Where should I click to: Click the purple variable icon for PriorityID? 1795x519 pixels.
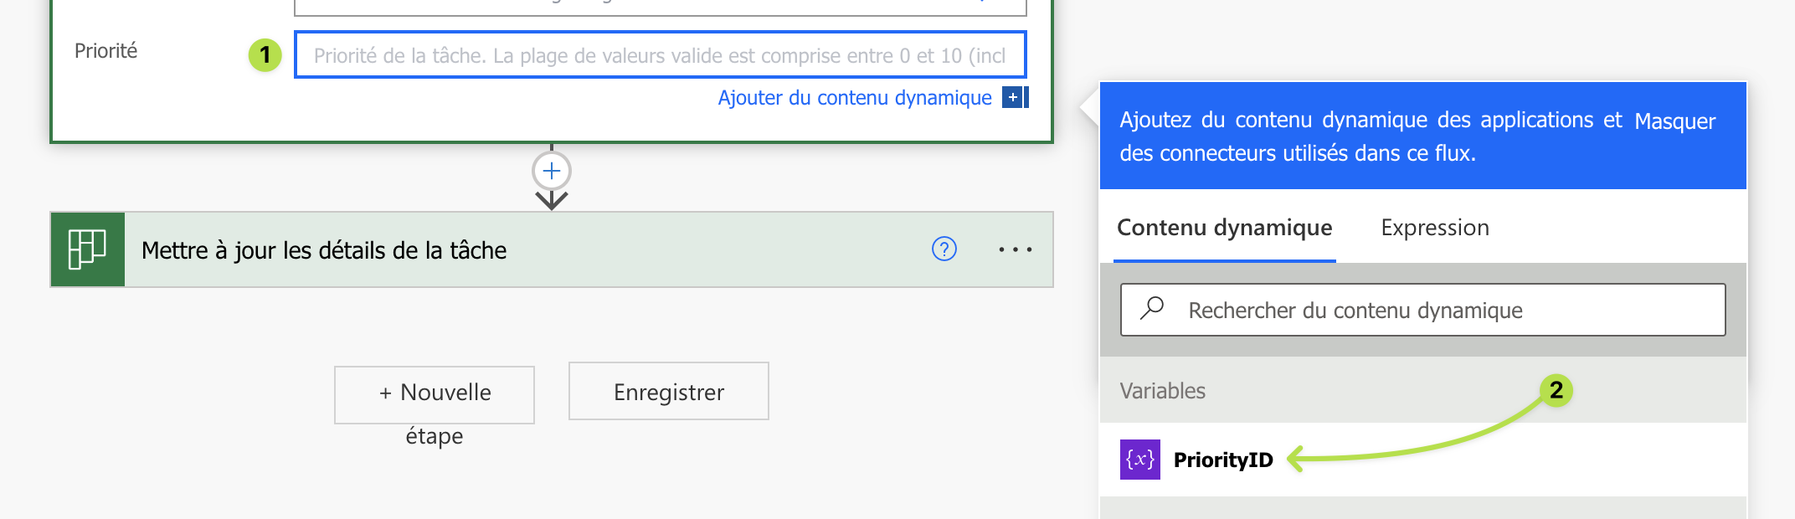pyautogui.click(x=1139, y=460)
